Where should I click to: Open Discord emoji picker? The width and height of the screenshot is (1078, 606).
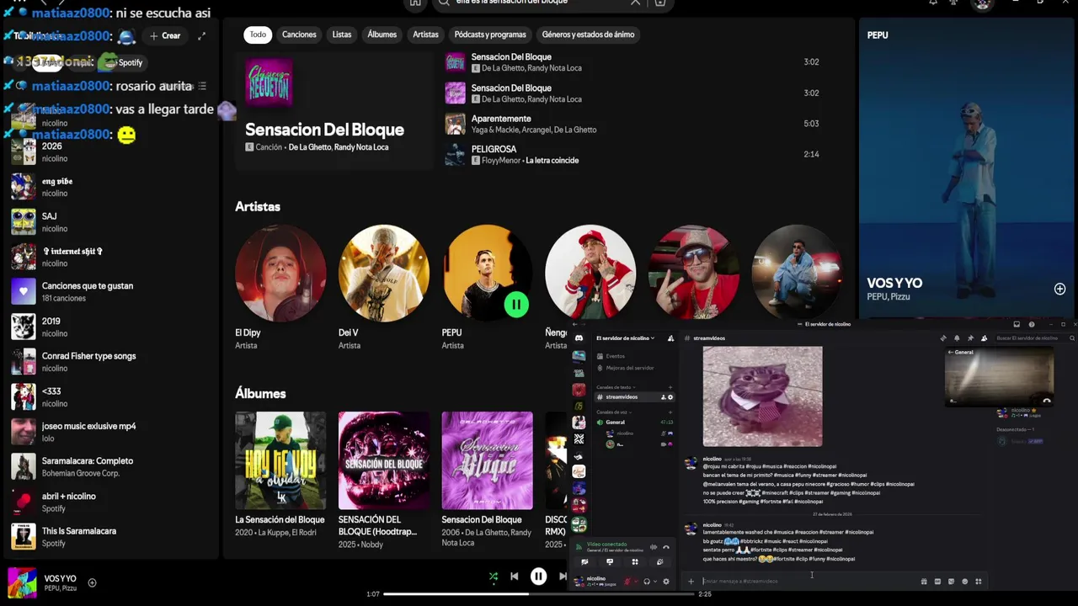coord(964,582)
